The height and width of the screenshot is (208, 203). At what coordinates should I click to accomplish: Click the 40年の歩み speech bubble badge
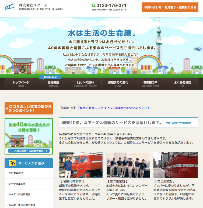[50, 77]
